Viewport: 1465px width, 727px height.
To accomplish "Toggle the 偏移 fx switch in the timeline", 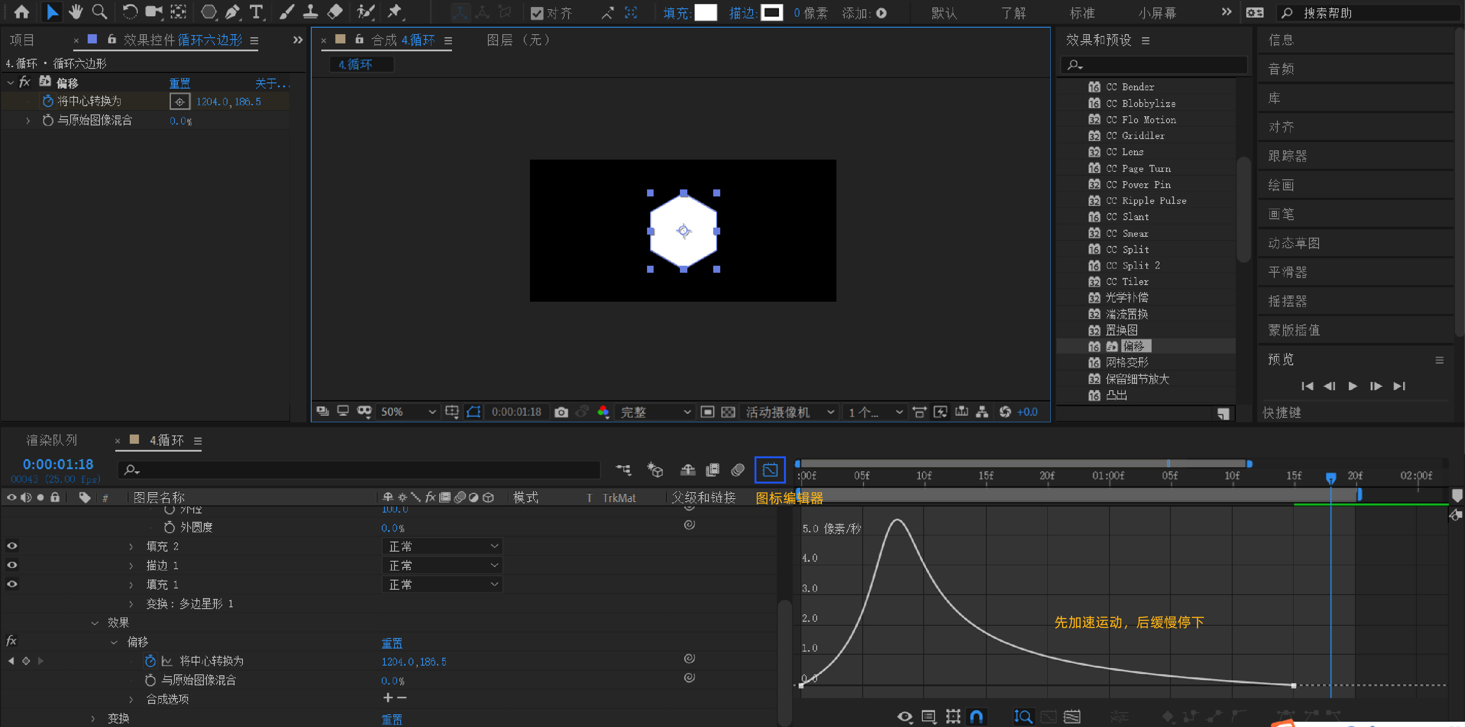I will 11,641.
